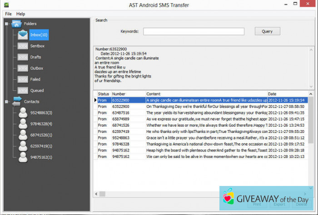Click the message list vertical scrollbar
Viewport: 318px width, 215px height.
(x=311, y=136)
